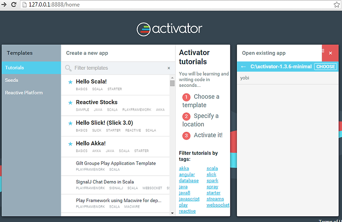This screenshot has width=342, height=222.
Task: Reload the page with browser refresh icon
Action: tap(13, 4)
